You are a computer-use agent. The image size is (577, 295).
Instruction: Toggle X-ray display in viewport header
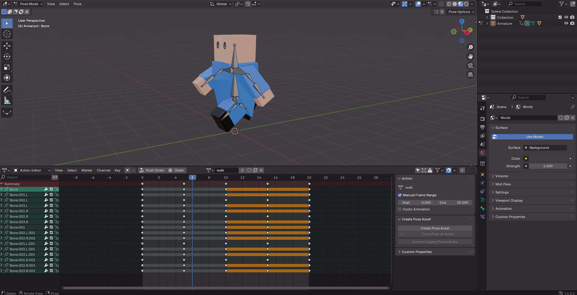[x=441, y=4]
